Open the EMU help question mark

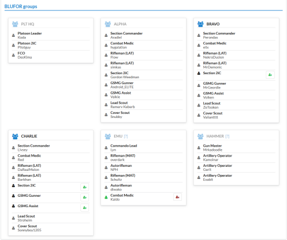tap(126, 136)
